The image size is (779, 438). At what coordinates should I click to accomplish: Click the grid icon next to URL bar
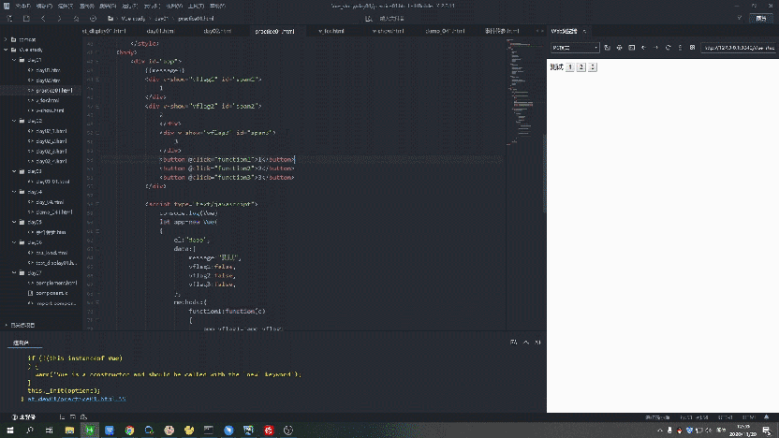click(692, 48)
